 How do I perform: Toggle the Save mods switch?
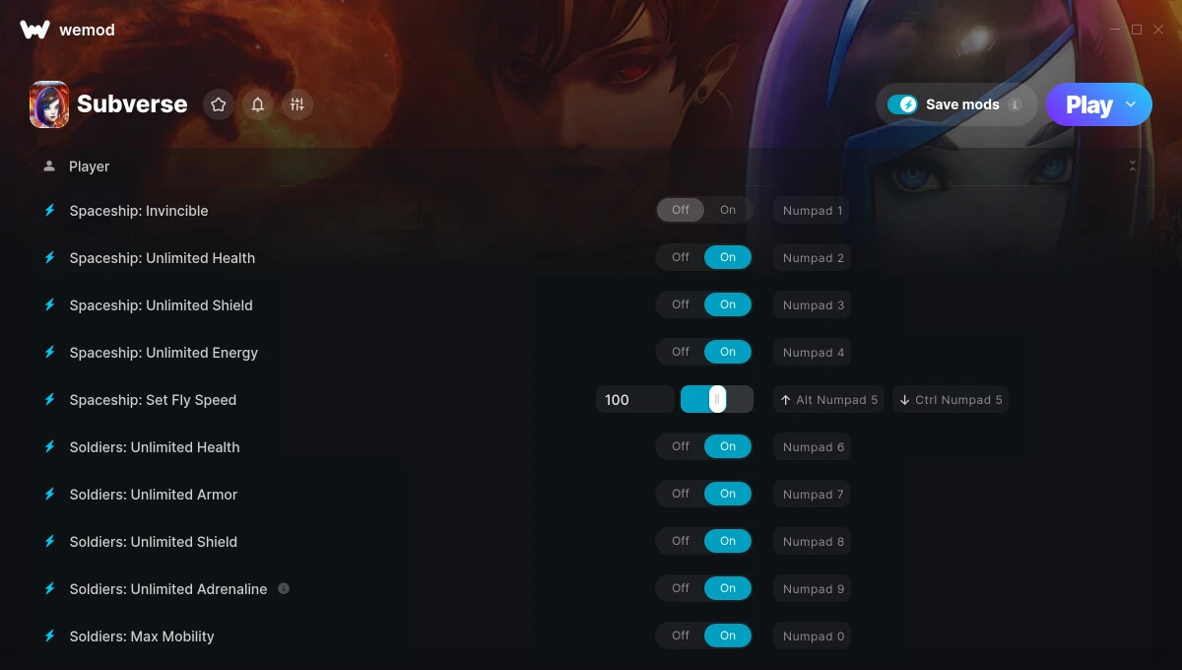pyautogui.click(x=902, y=104)
